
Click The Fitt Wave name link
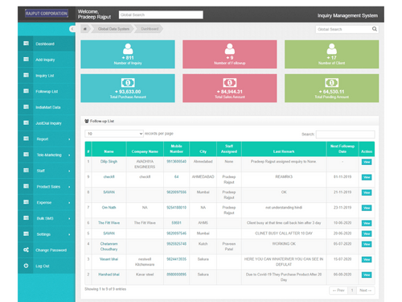(109, 223)
